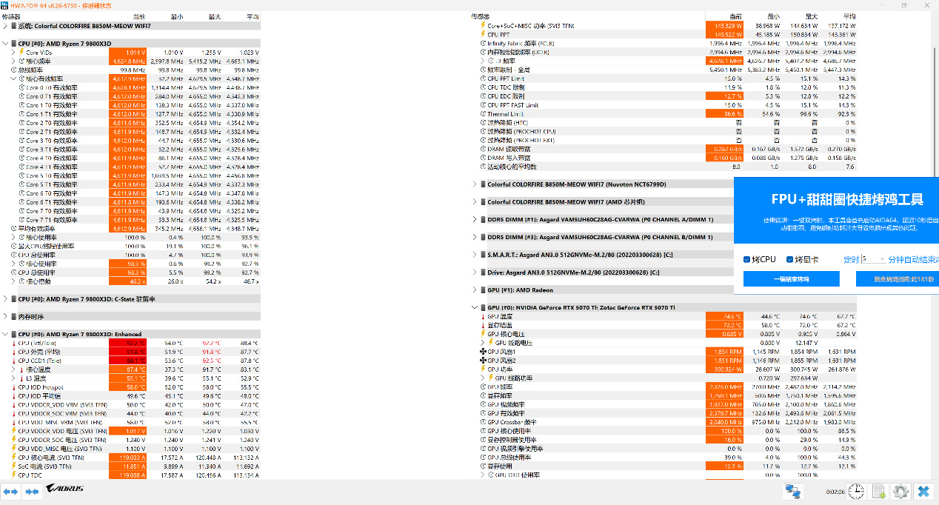The height and width of the screenshot is (505, 939).
Task: Expand C-State 驻留率 section
Action: point(5,299)
